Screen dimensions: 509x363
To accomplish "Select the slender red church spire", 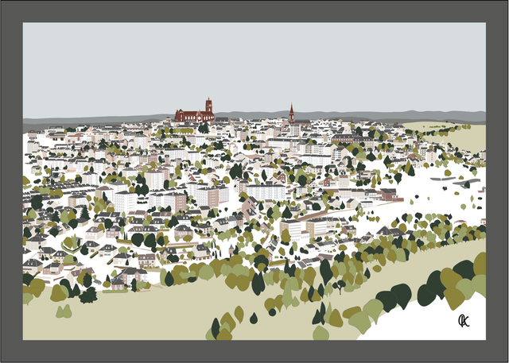I will (x=292, y=114).
